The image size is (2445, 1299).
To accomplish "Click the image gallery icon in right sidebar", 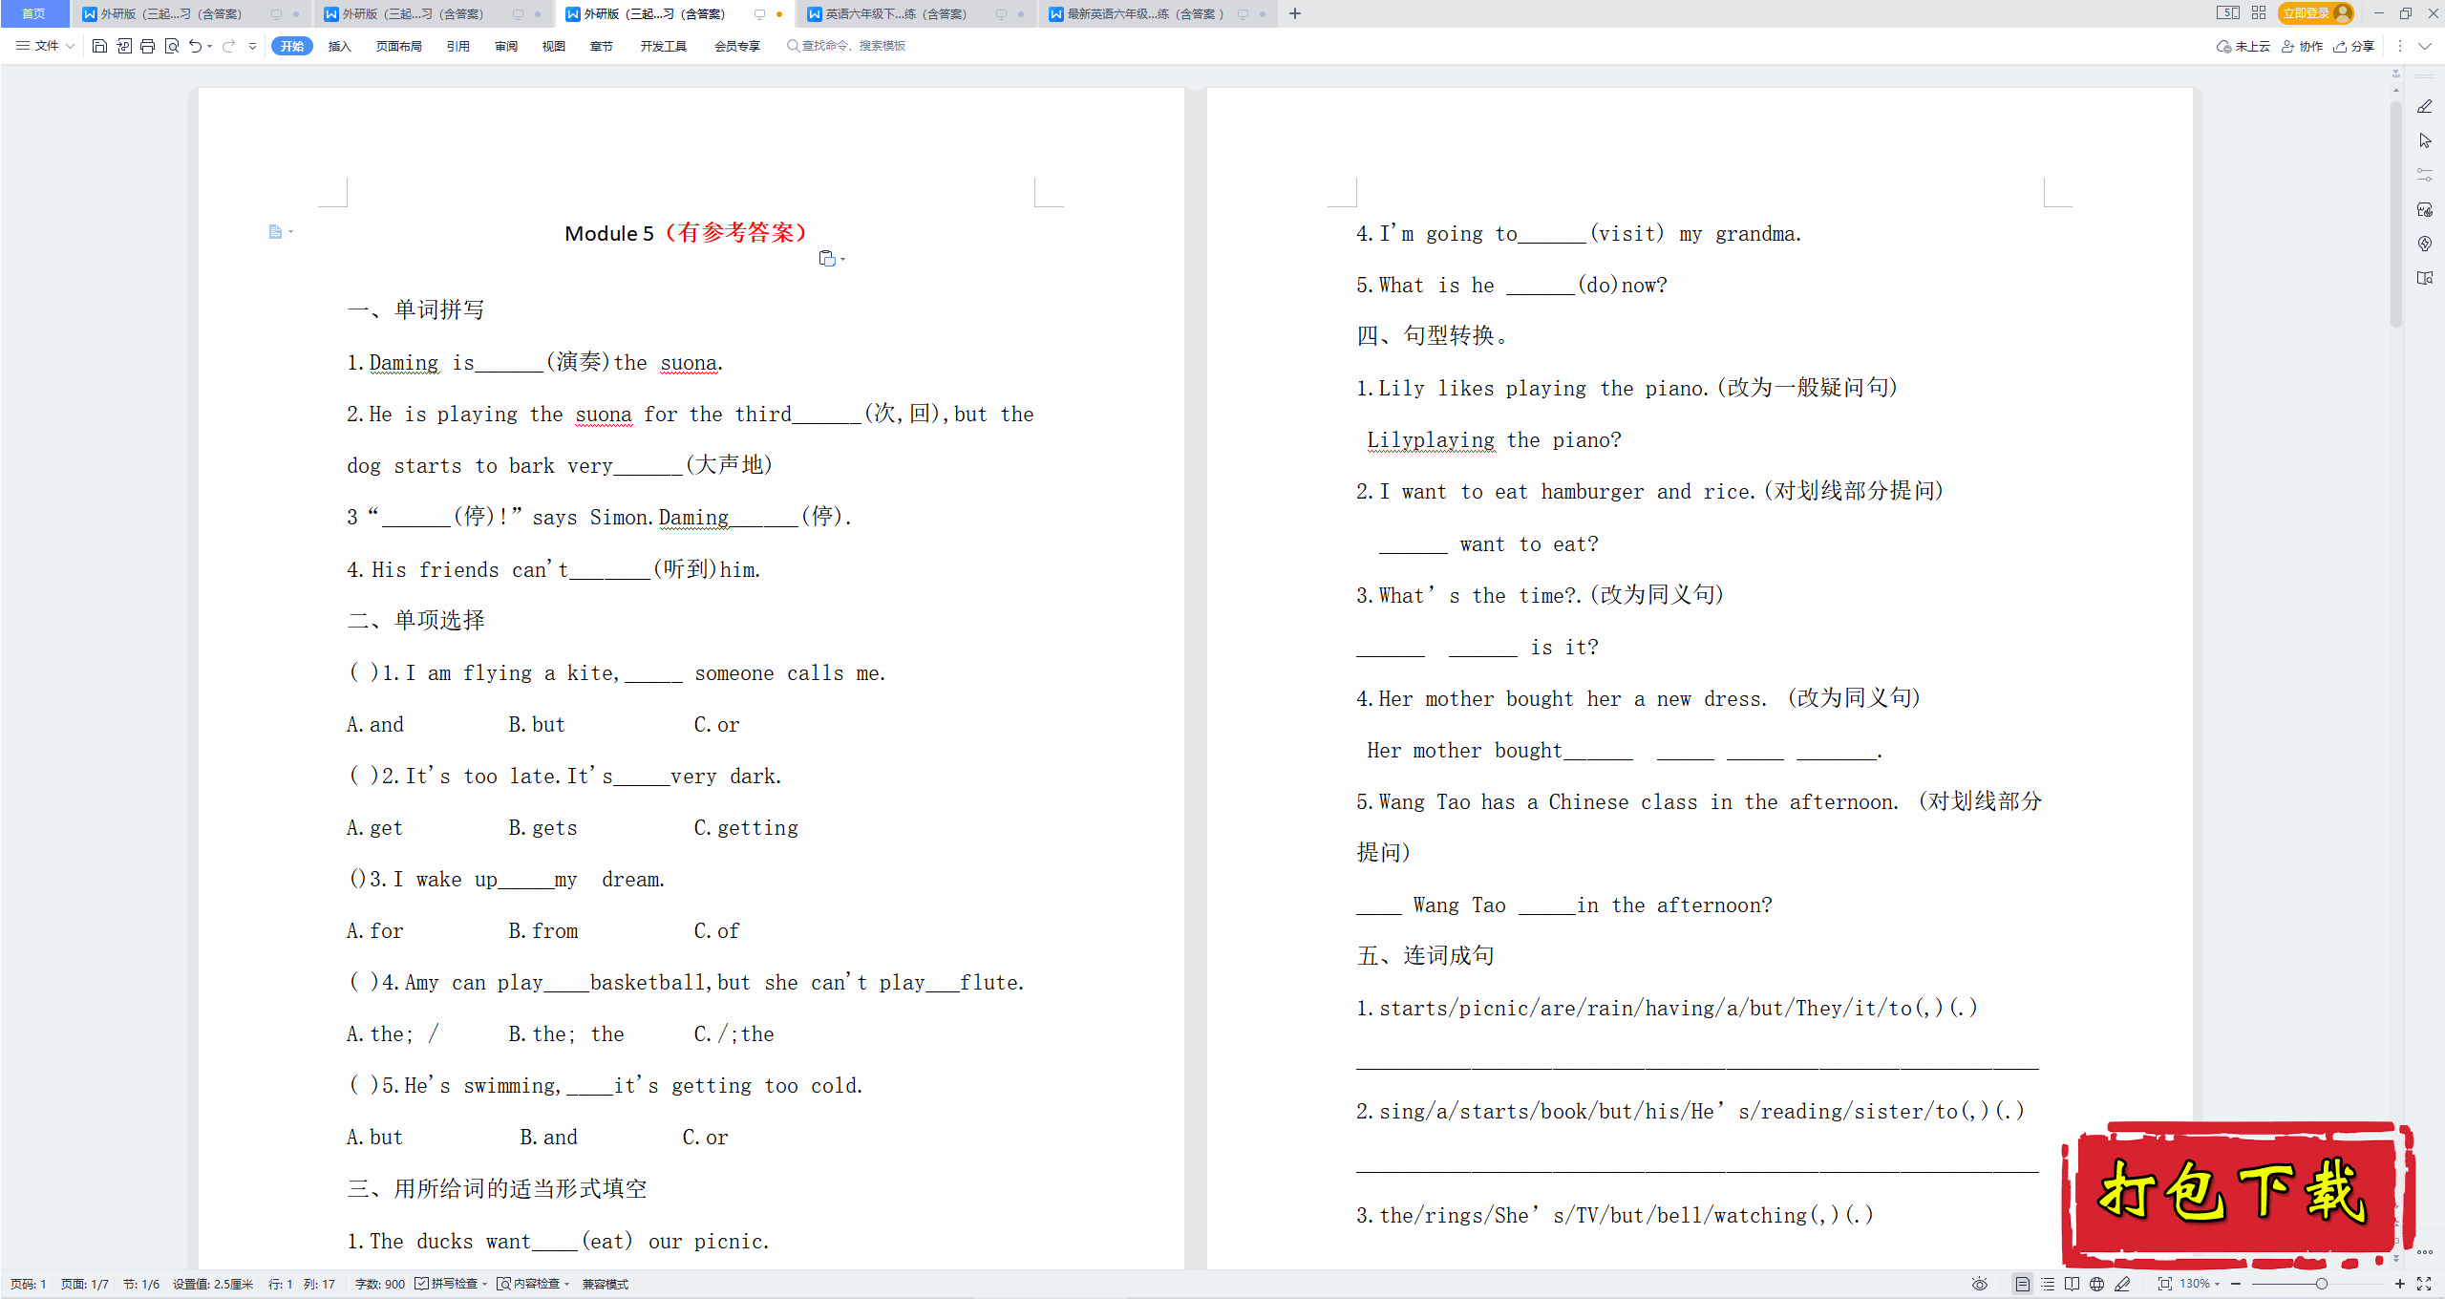I will pos(2425,209).
